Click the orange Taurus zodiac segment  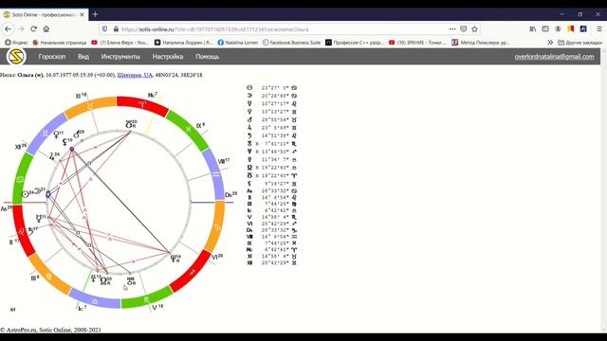[90, 106]
